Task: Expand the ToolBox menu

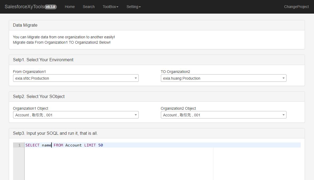Action: pos(110,7)
